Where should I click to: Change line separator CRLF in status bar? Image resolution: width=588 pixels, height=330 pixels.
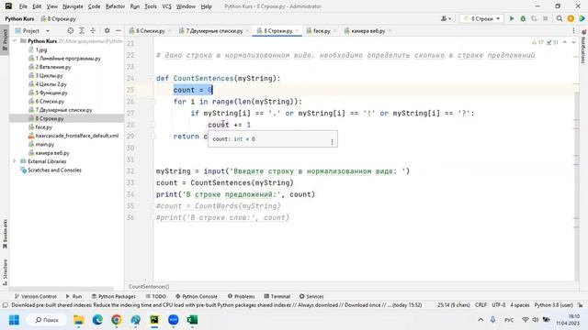[481, 305]
